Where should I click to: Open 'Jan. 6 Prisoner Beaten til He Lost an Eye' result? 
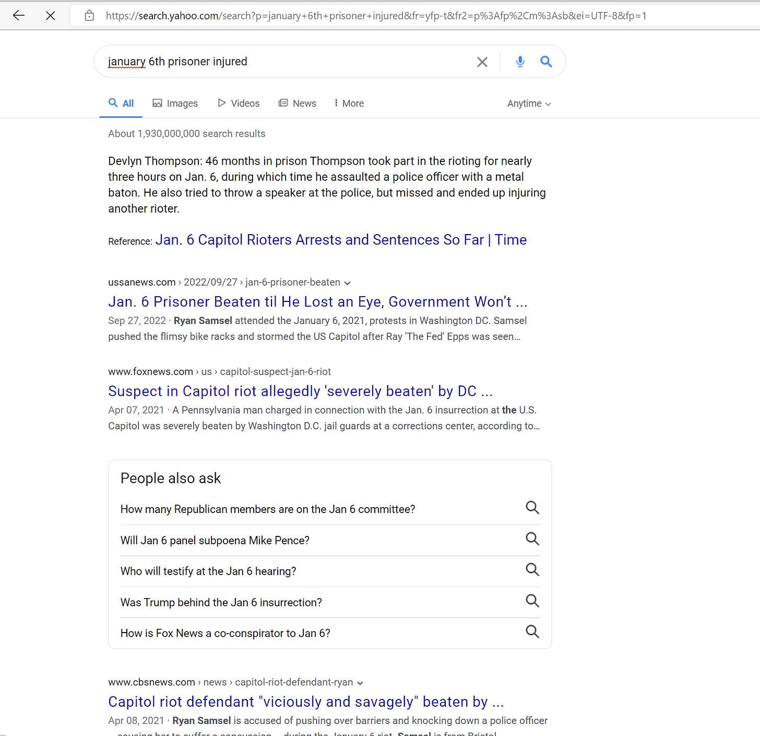pyautogui.click(x=318, y=302)
